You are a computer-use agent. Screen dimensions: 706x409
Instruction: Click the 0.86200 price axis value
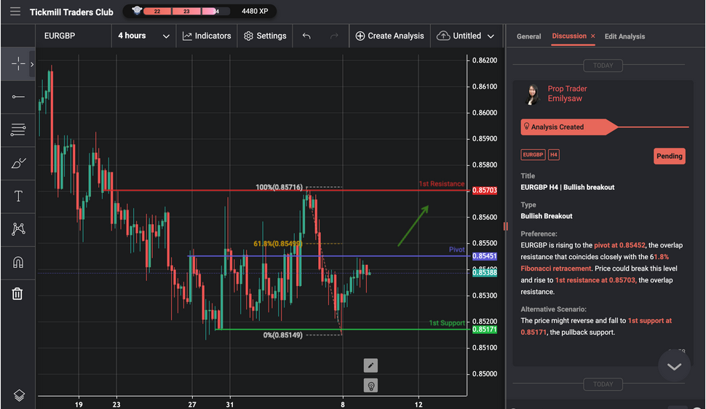tap(485, 60)
